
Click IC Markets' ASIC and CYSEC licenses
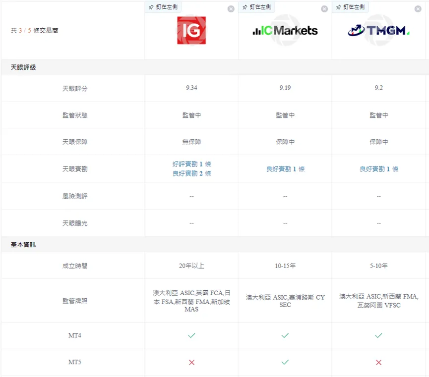click(285, 301)
